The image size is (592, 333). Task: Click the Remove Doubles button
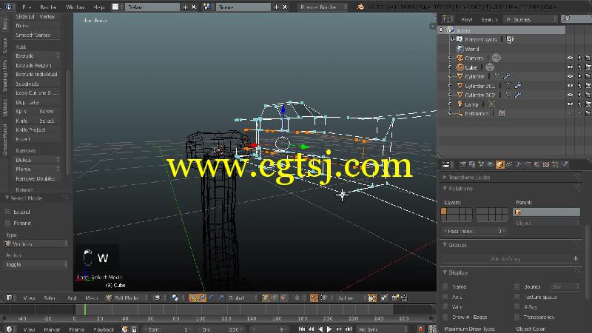[x=36, y=178]
